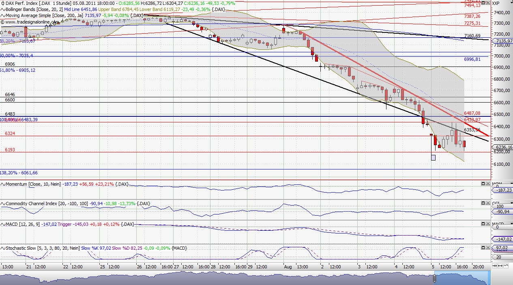This screenshot has height=285, width=513.
Task: Click the Momentum indicator wave icon
Action: pos(2,184)
